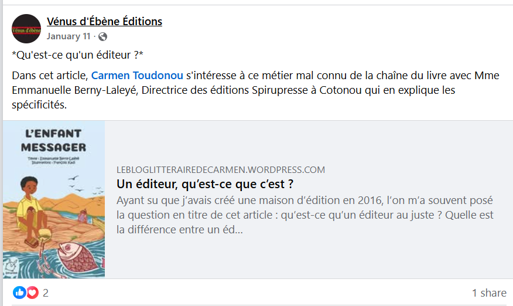Open the January 11 post timestamp
This screenshot has height=306, width=513.
click(x=69, y=36)
